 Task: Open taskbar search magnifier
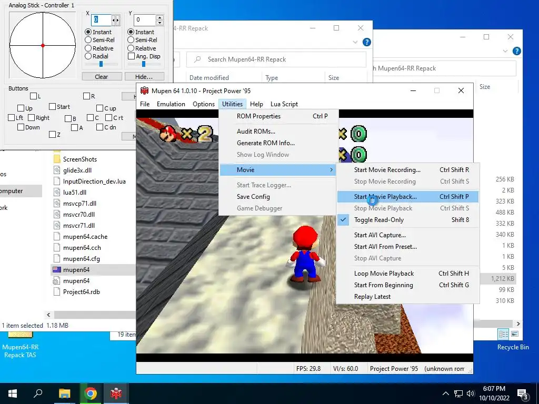tap(38, 393)
